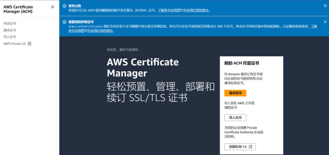This screenshot has width=329, height=155.
Task: Click external icon on 创建私有 CA button
Action: click(251, 147)
